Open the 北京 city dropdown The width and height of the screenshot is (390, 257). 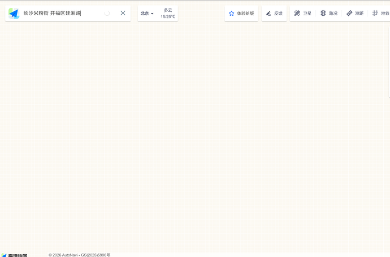pyautogui.click(x=147, y=14)
